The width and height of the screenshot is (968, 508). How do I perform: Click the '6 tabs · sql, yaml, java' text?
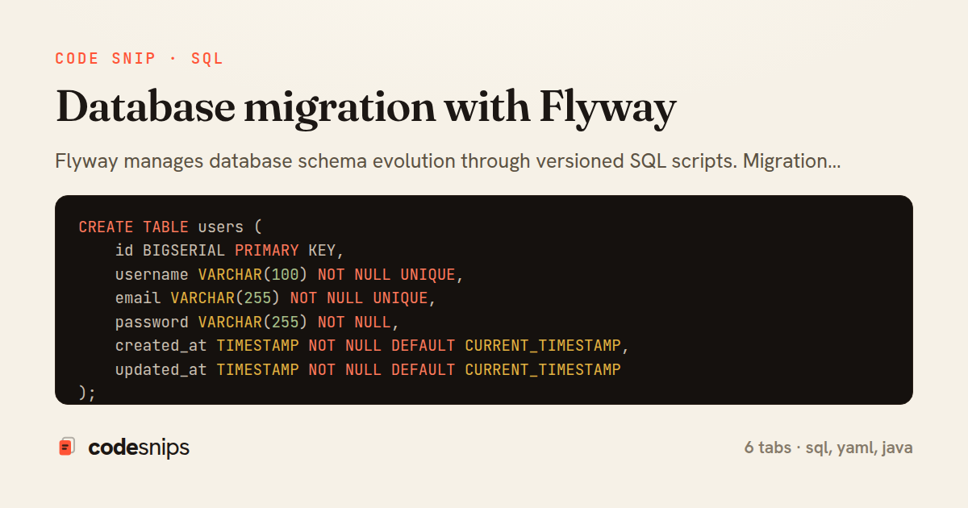[x=828, y=448]
